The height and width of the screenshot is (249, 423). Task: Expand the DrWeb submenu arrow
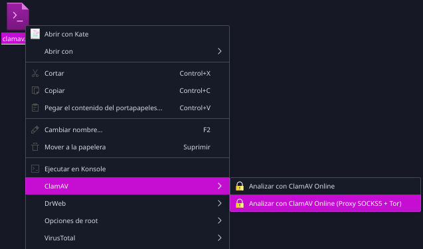(220, 203)
